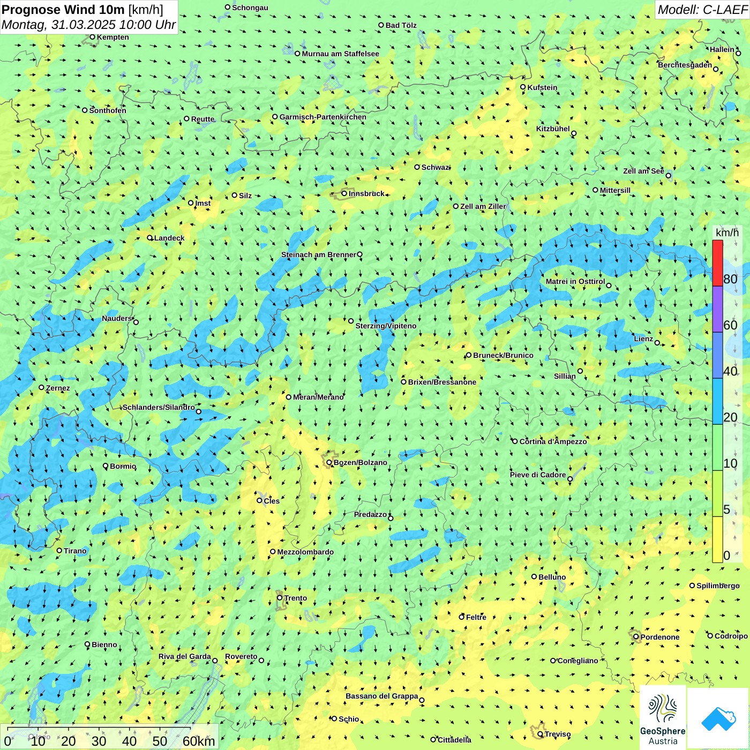Image resolution: width=750 pixels, height=750 pixels.
Task: Click the 'Kitzbühel' label
Action: [553, 129]
